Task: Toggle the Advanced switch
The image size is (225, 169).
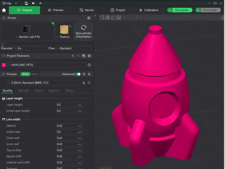Action: tap(78, 74)
